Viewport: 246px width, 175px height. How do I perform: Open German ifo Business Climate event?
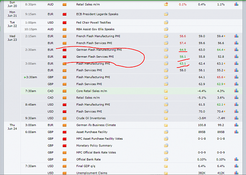96,125
